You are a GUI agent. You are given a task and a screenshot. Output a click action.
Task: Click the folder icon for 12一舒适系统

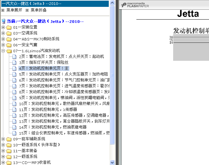9,157
